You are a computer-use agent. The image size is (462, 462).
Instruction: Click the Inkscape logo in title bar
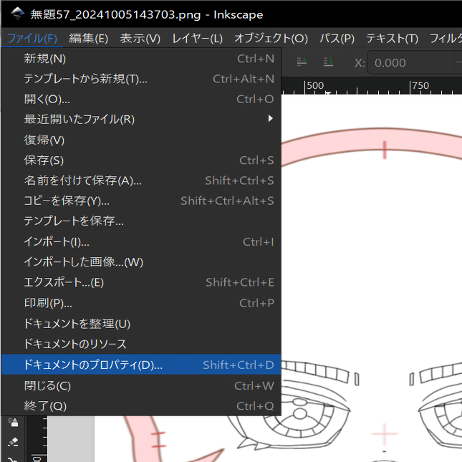[x=18, y=14]
